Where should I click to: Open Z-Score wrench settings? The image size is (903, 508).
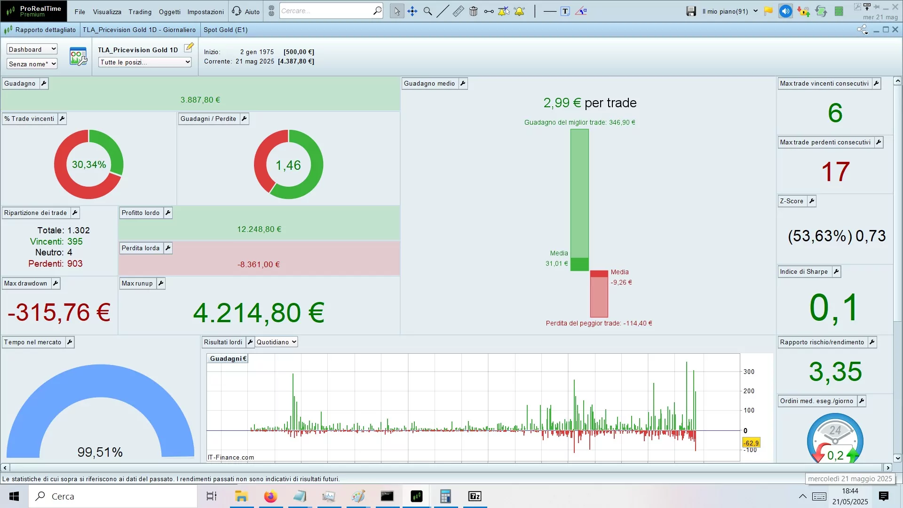(x=812, y=201)
